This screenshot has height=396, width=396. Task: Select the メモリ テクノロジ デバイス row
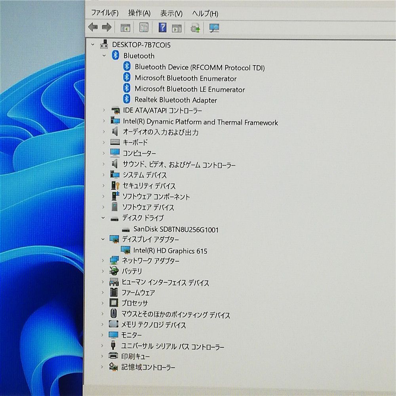(153, 325)
